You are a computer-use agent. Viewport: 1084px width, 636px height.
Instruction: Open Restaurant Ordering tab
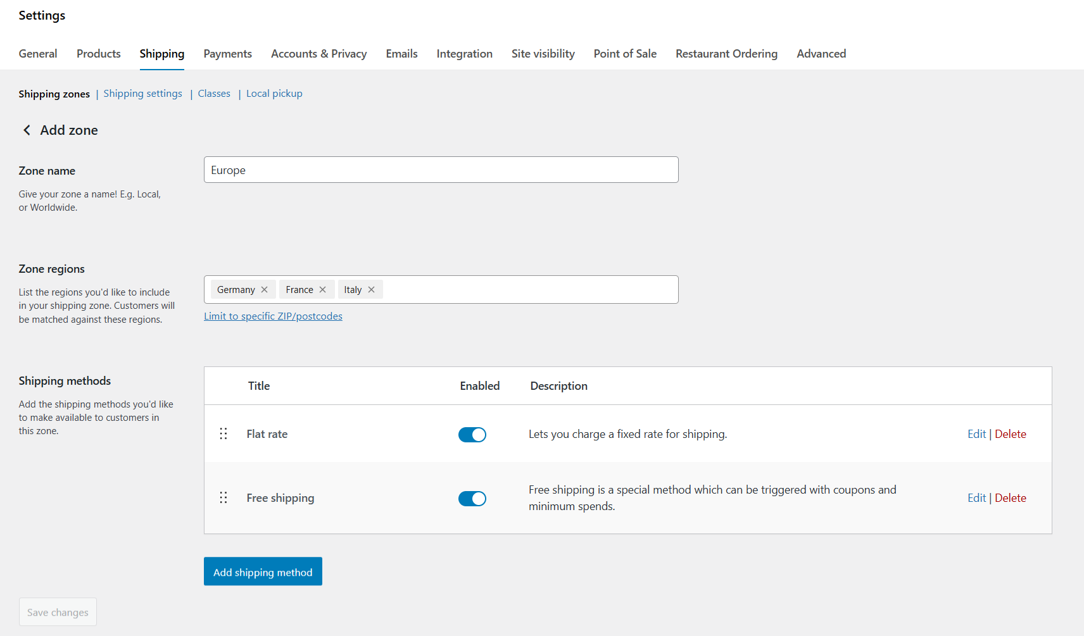(x=727, y=54)
